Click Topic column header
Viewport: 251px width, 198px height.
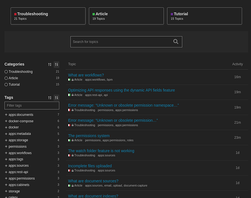(x=72, y=64)
